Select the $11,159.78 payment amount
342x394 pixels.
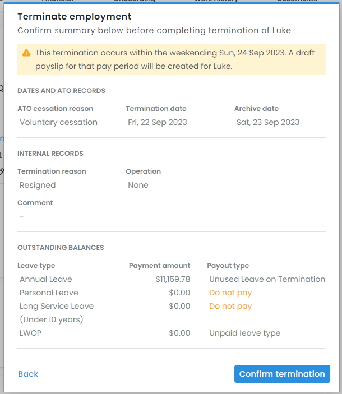pos(173,279)
